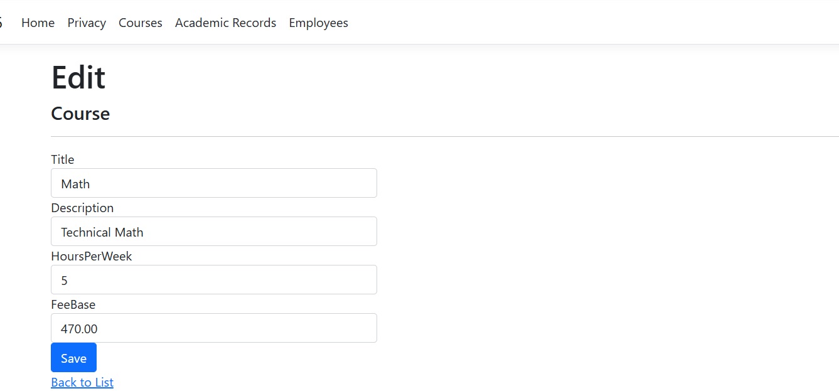The height and width of the screenshot is (391, 839).
Task: Follow the Back to List link
Action: (82, 382)
